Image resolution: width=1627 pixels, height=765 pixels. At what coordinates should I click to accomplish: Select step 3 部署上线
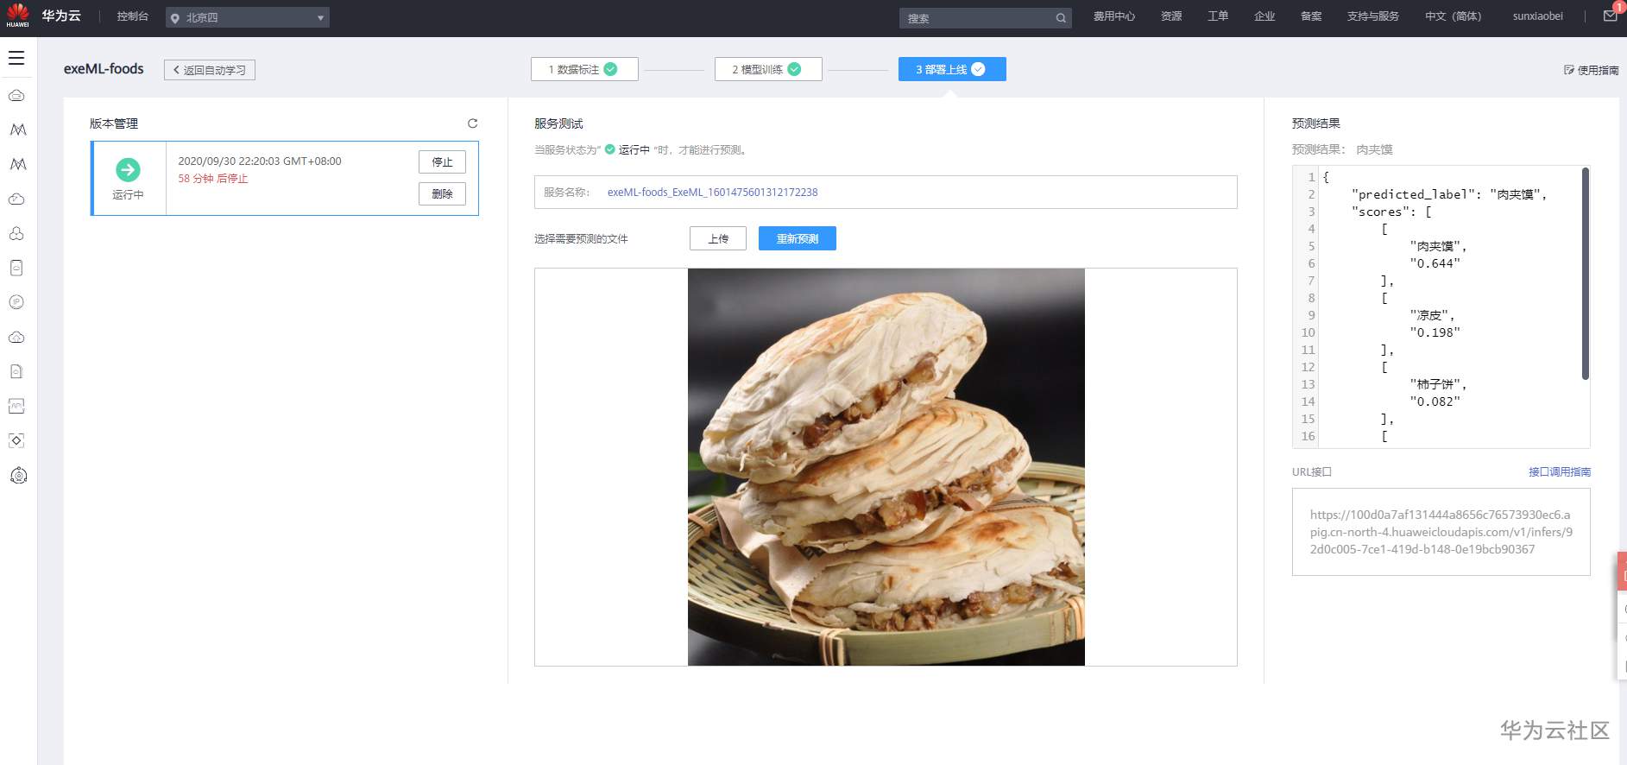952,69
